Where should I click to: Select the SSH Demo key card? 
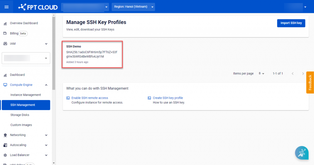[x=92, y=54]
